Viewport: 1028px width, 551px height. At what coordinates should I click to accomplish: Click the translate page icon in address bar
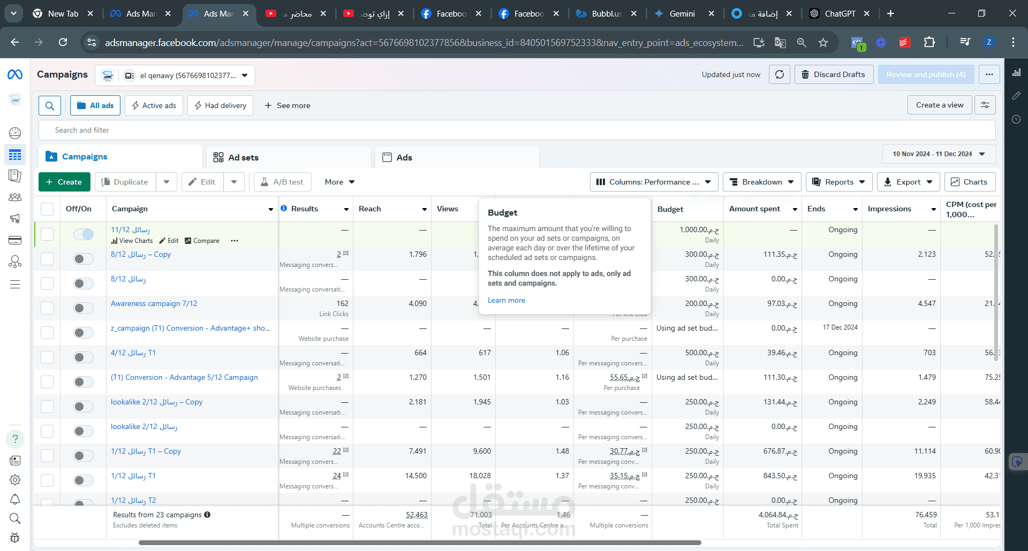(x=780, y=42)
